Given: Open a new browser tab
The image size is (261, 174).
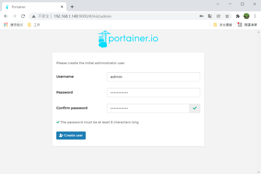Looking at the screenshot, I should [72, 7].
